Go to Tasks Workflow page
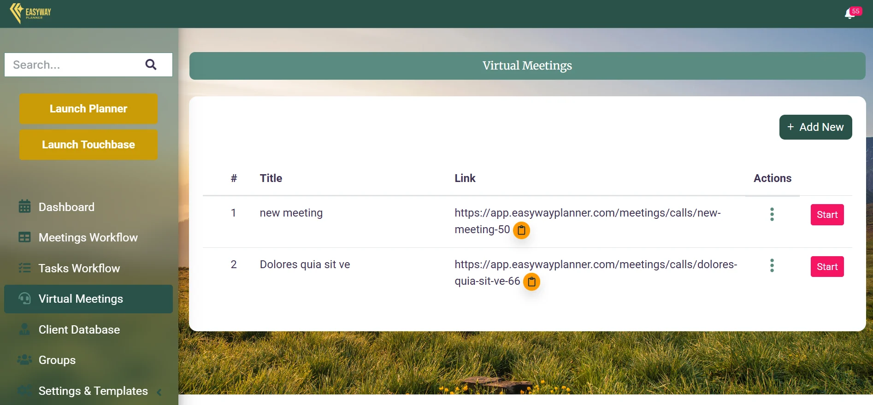This screenshot has height=405, width=873. coord(79,268)
